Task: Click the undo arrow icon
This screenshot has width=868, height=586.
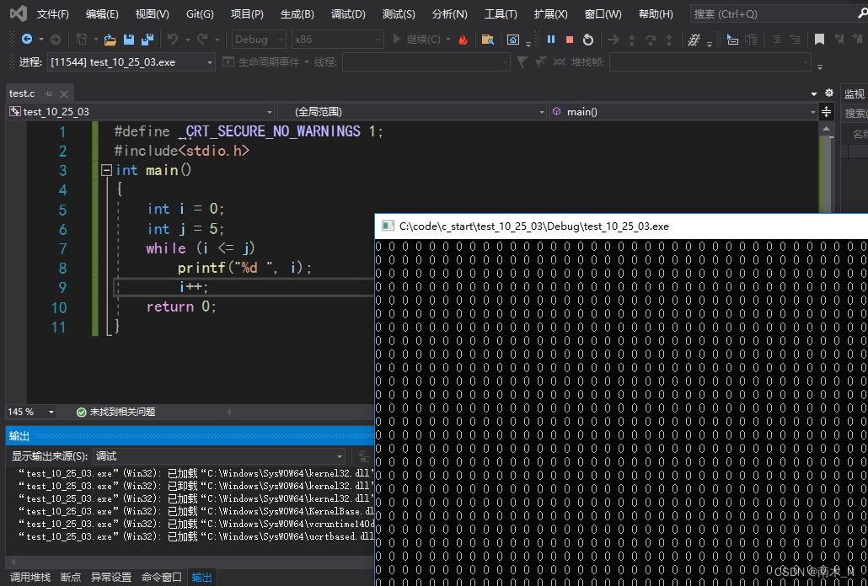Action: coord(173,40)
